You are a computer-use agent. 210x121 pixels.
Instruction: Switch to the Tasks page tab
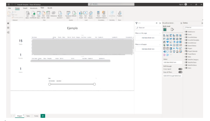point(28,116)
